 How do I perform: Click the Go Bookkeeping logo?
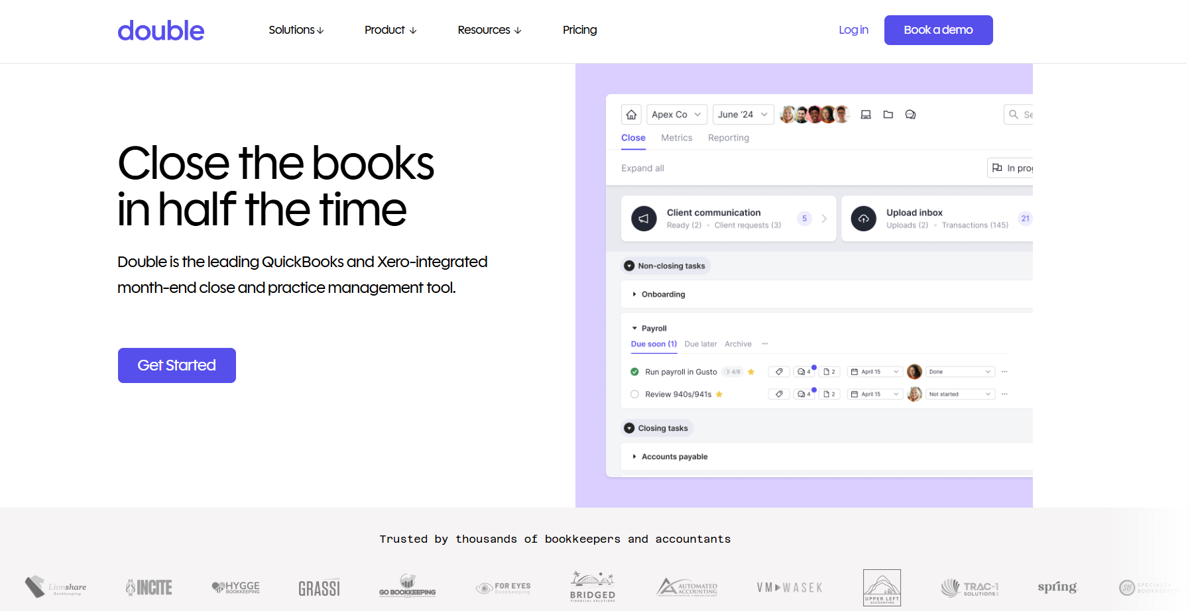[407, 586]
